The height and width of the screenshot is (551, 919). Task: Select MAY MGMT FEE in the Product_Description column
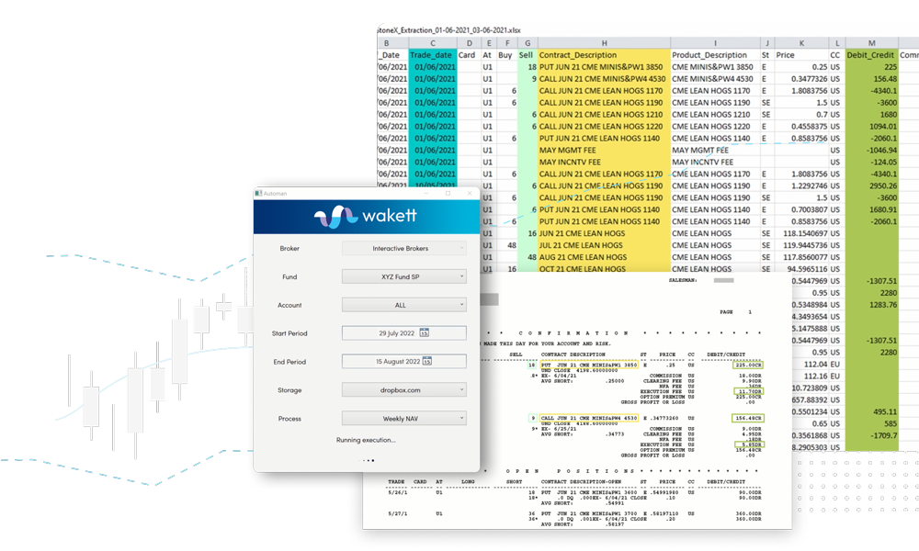point(715,150)
